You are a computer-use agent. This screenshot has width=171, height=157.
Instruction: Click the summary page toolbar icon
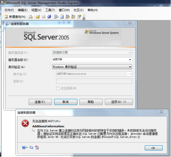click(x=62, y=17)
